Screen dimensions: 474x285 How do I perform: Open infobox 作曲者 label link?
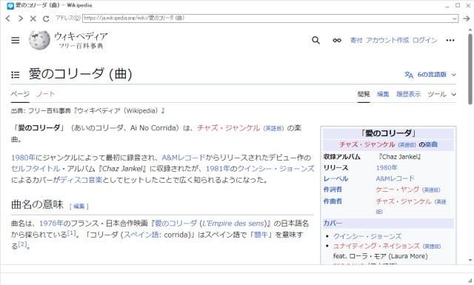click(x=333, y=201)
